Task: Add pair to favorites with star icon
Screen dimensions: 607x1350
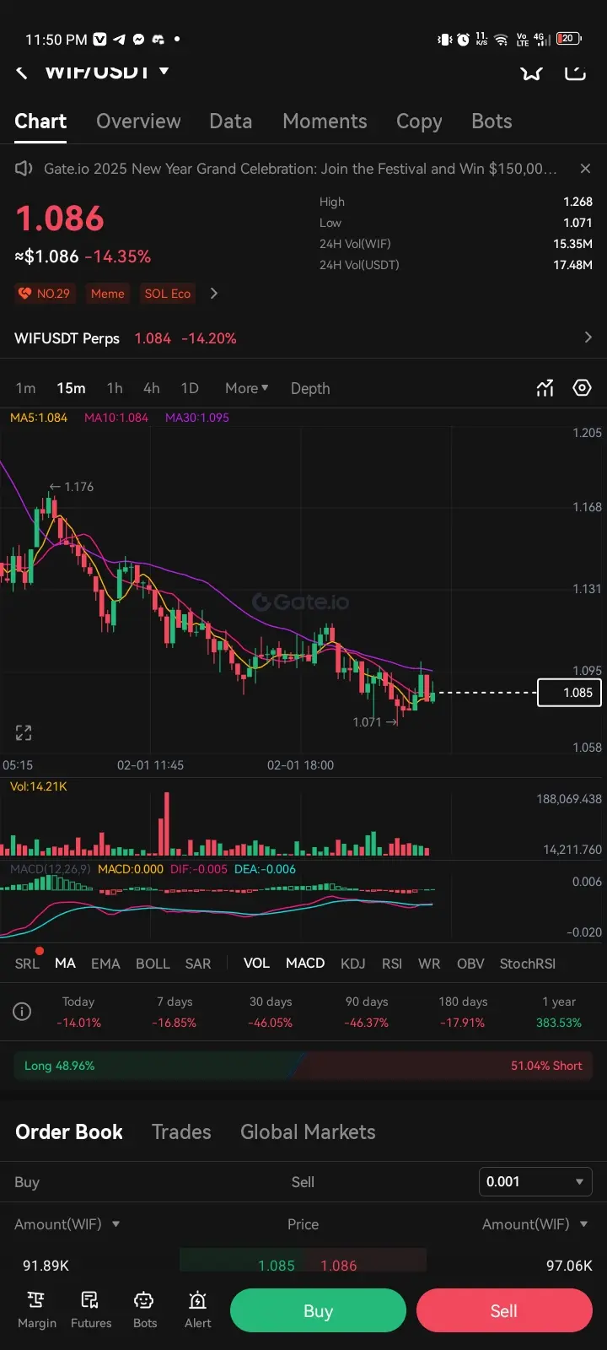Action: 531,72
